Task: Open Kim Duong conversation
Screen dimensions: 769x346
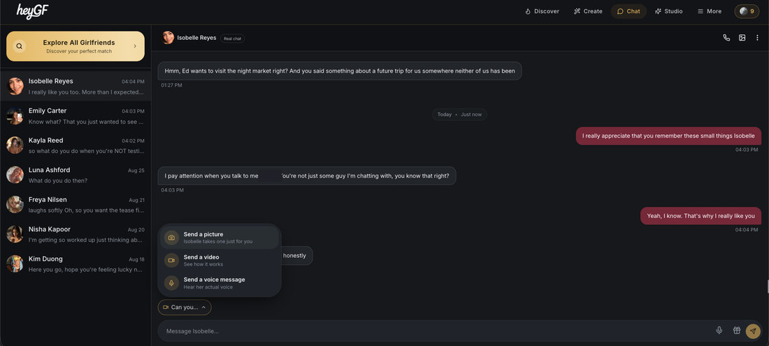Action: [x=76, y=264]
